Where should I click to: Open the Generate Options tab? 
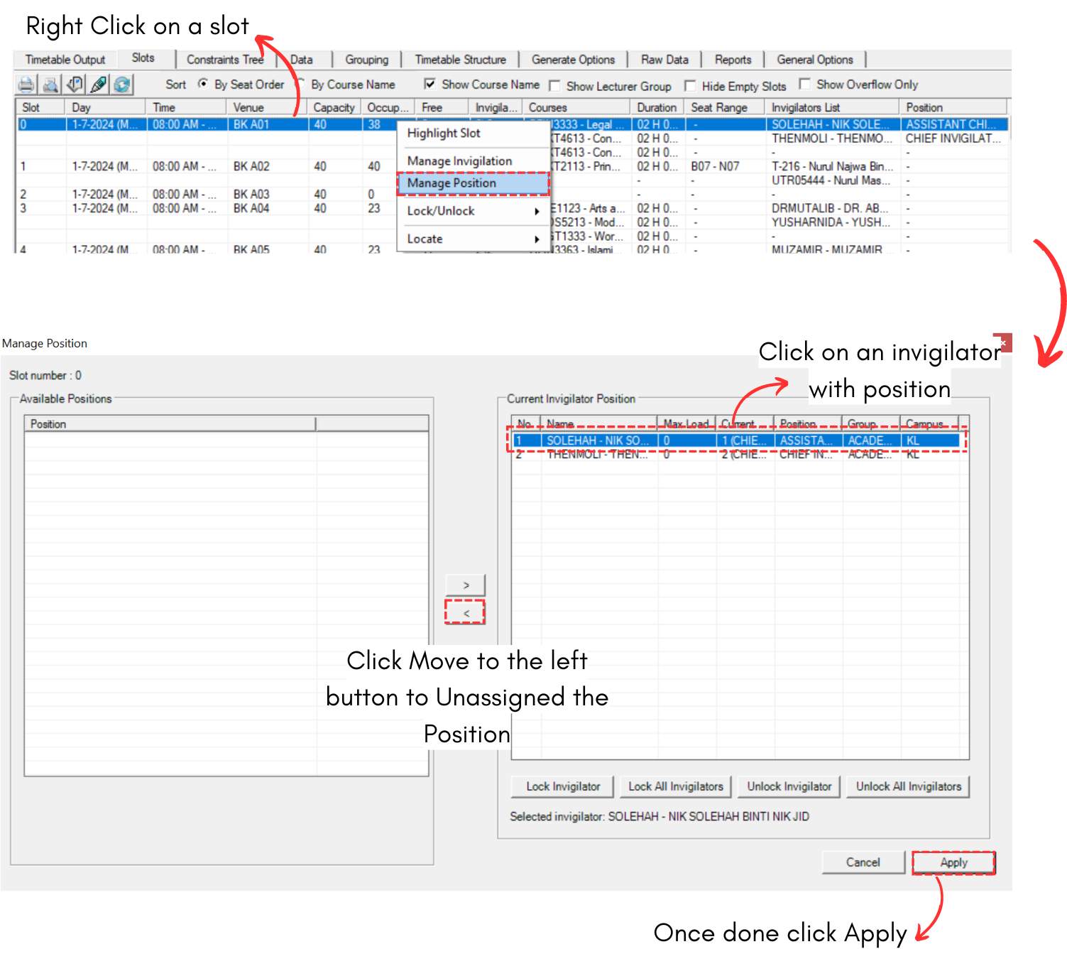(573, 60)
